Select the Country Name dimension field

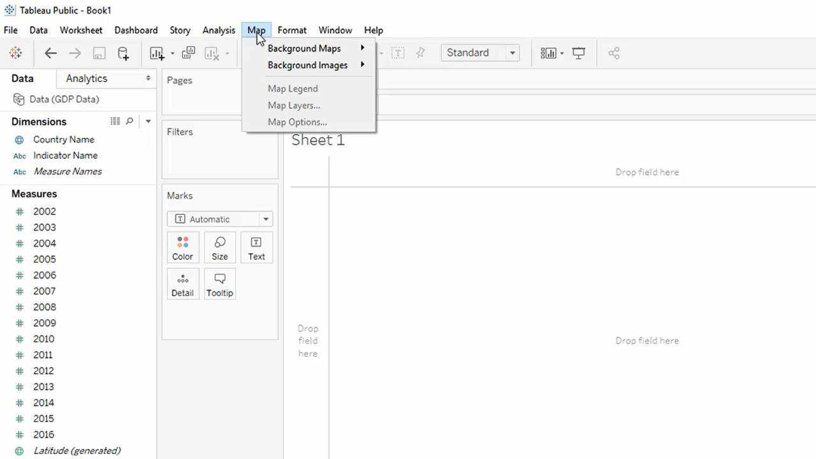63,140
